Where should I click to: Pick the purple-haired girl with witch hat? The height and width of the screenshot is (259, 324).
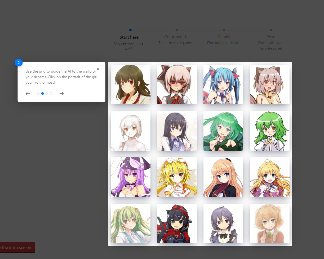(x=131, y=177)
